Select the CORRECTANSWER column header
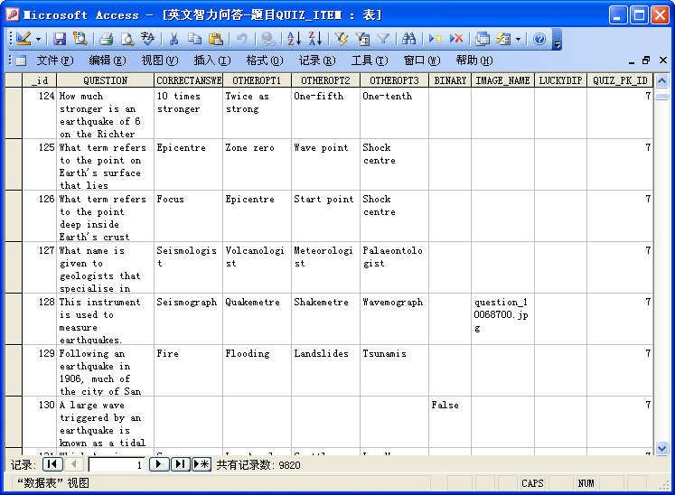675x495 pixels. coord(188,80)
